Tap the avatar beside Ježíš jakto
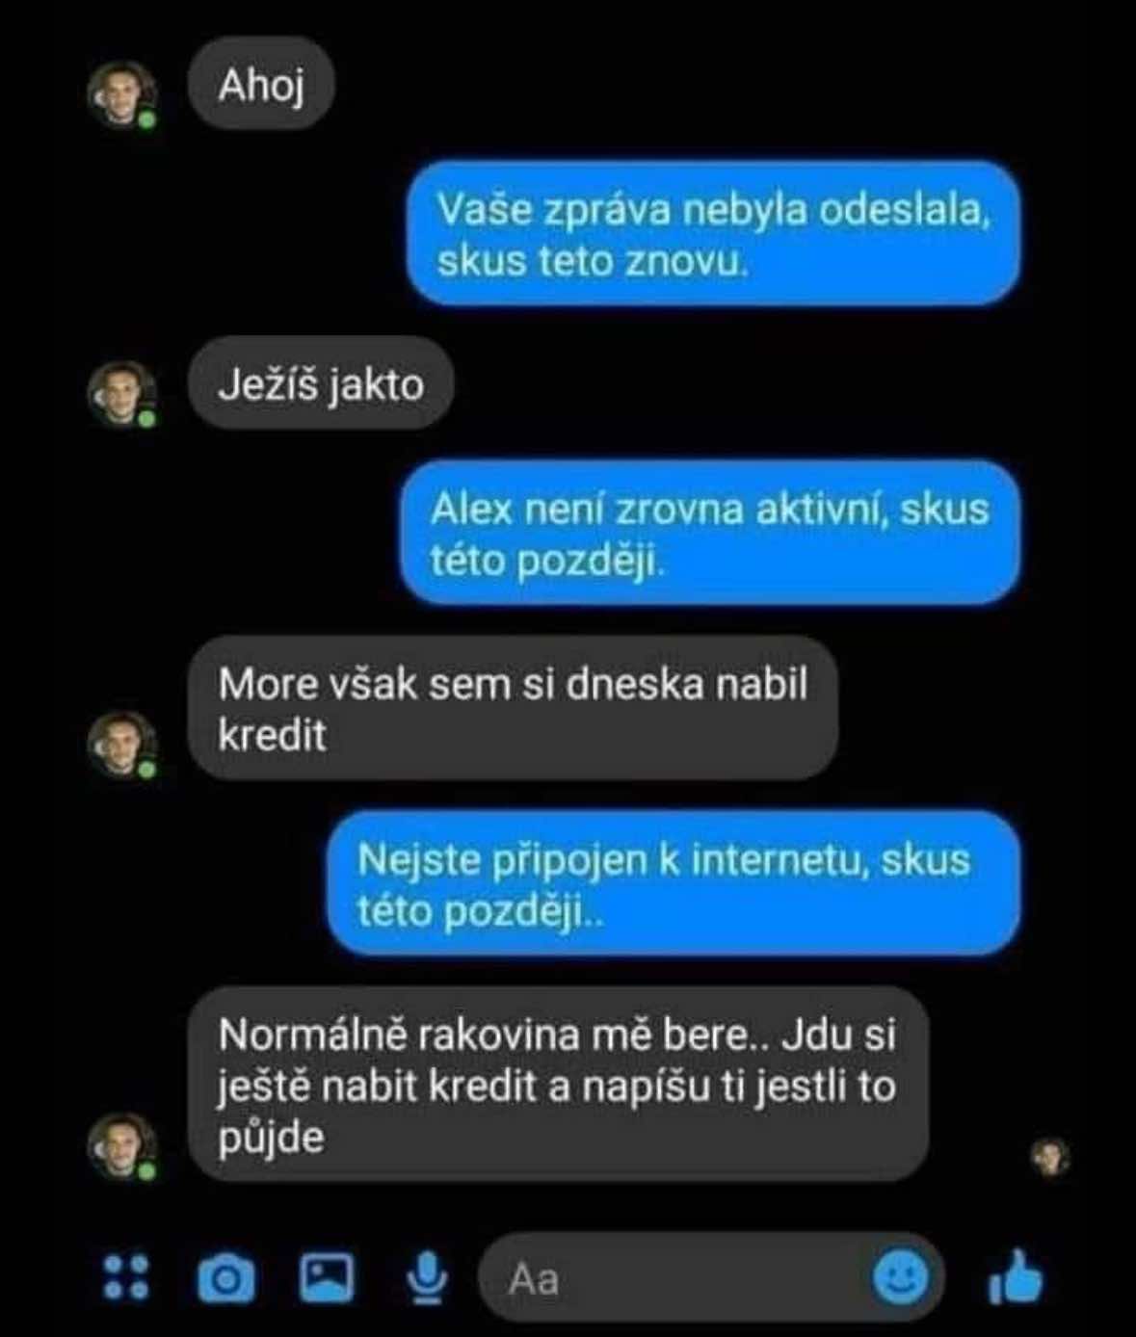Screen dimensions: 1136x1337 pyautogui.click(x=121, y=393)
